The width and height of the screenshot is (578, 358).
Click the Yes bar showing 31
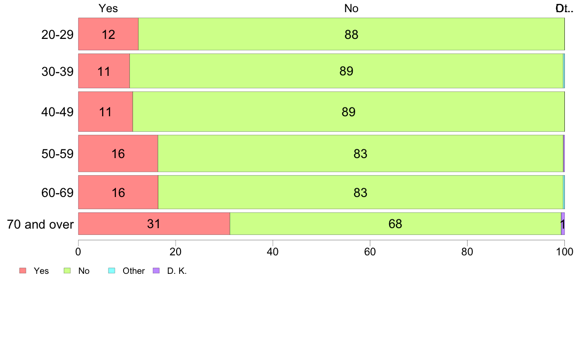tap(154, 223)
